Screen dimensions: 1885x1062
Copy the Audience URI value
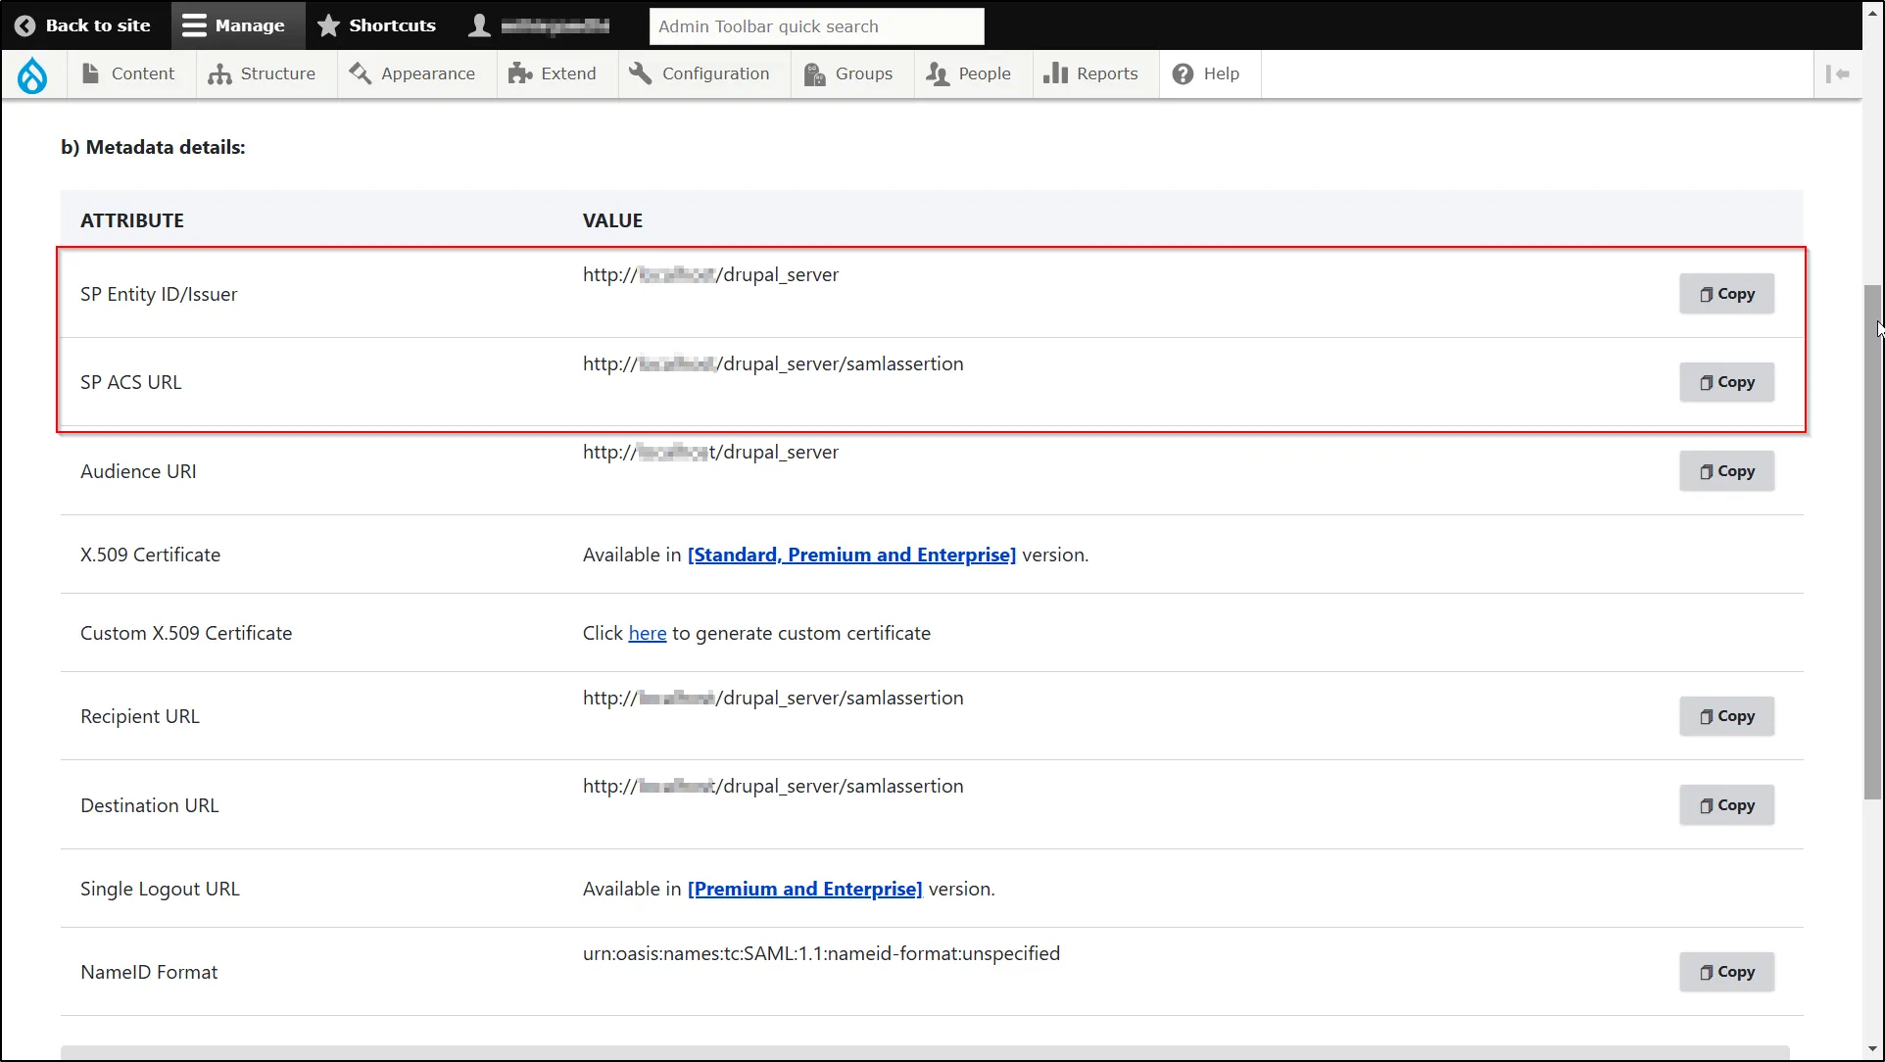[1727, 470]
